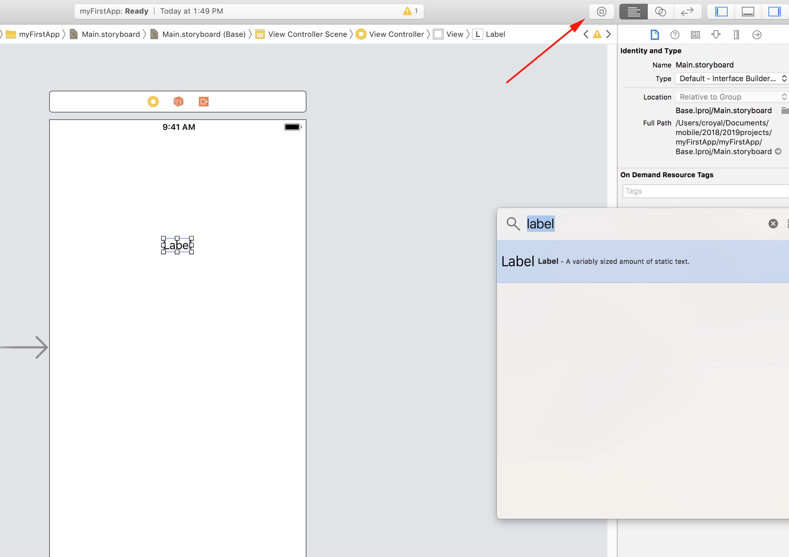Click Main.storyboard (Base) in the breadcrumb
Viewport: 789px width, 557px height.
(x=203, y=34)
